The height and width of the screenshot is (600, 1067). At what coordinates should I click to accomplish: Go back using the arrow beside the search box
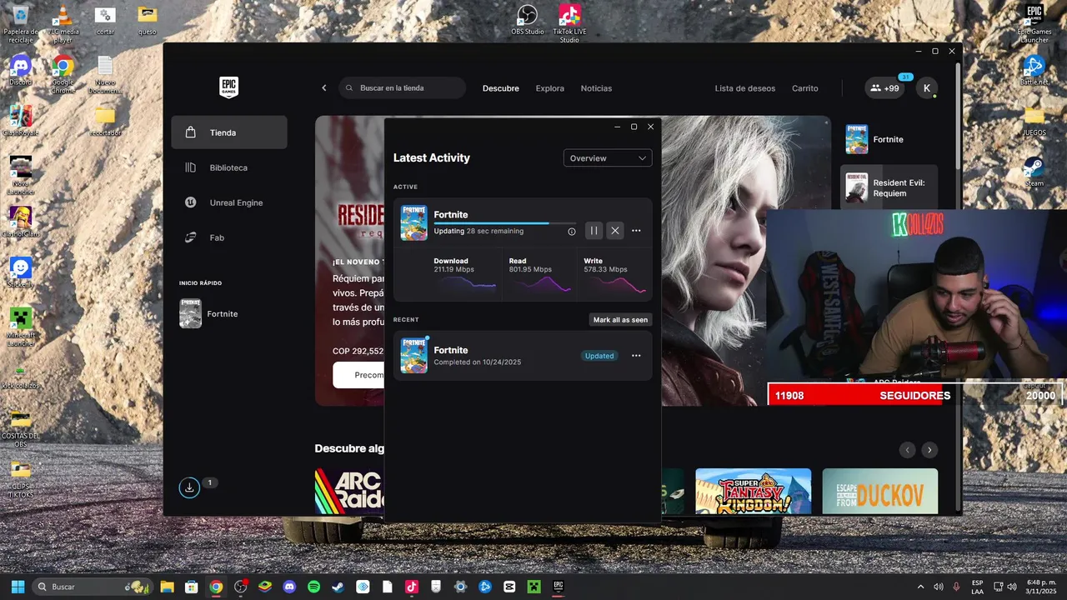[324, 88]
